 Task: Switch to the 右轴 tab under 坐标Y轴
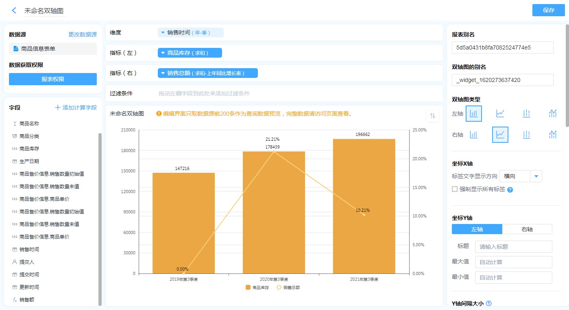tap(527, 229)
